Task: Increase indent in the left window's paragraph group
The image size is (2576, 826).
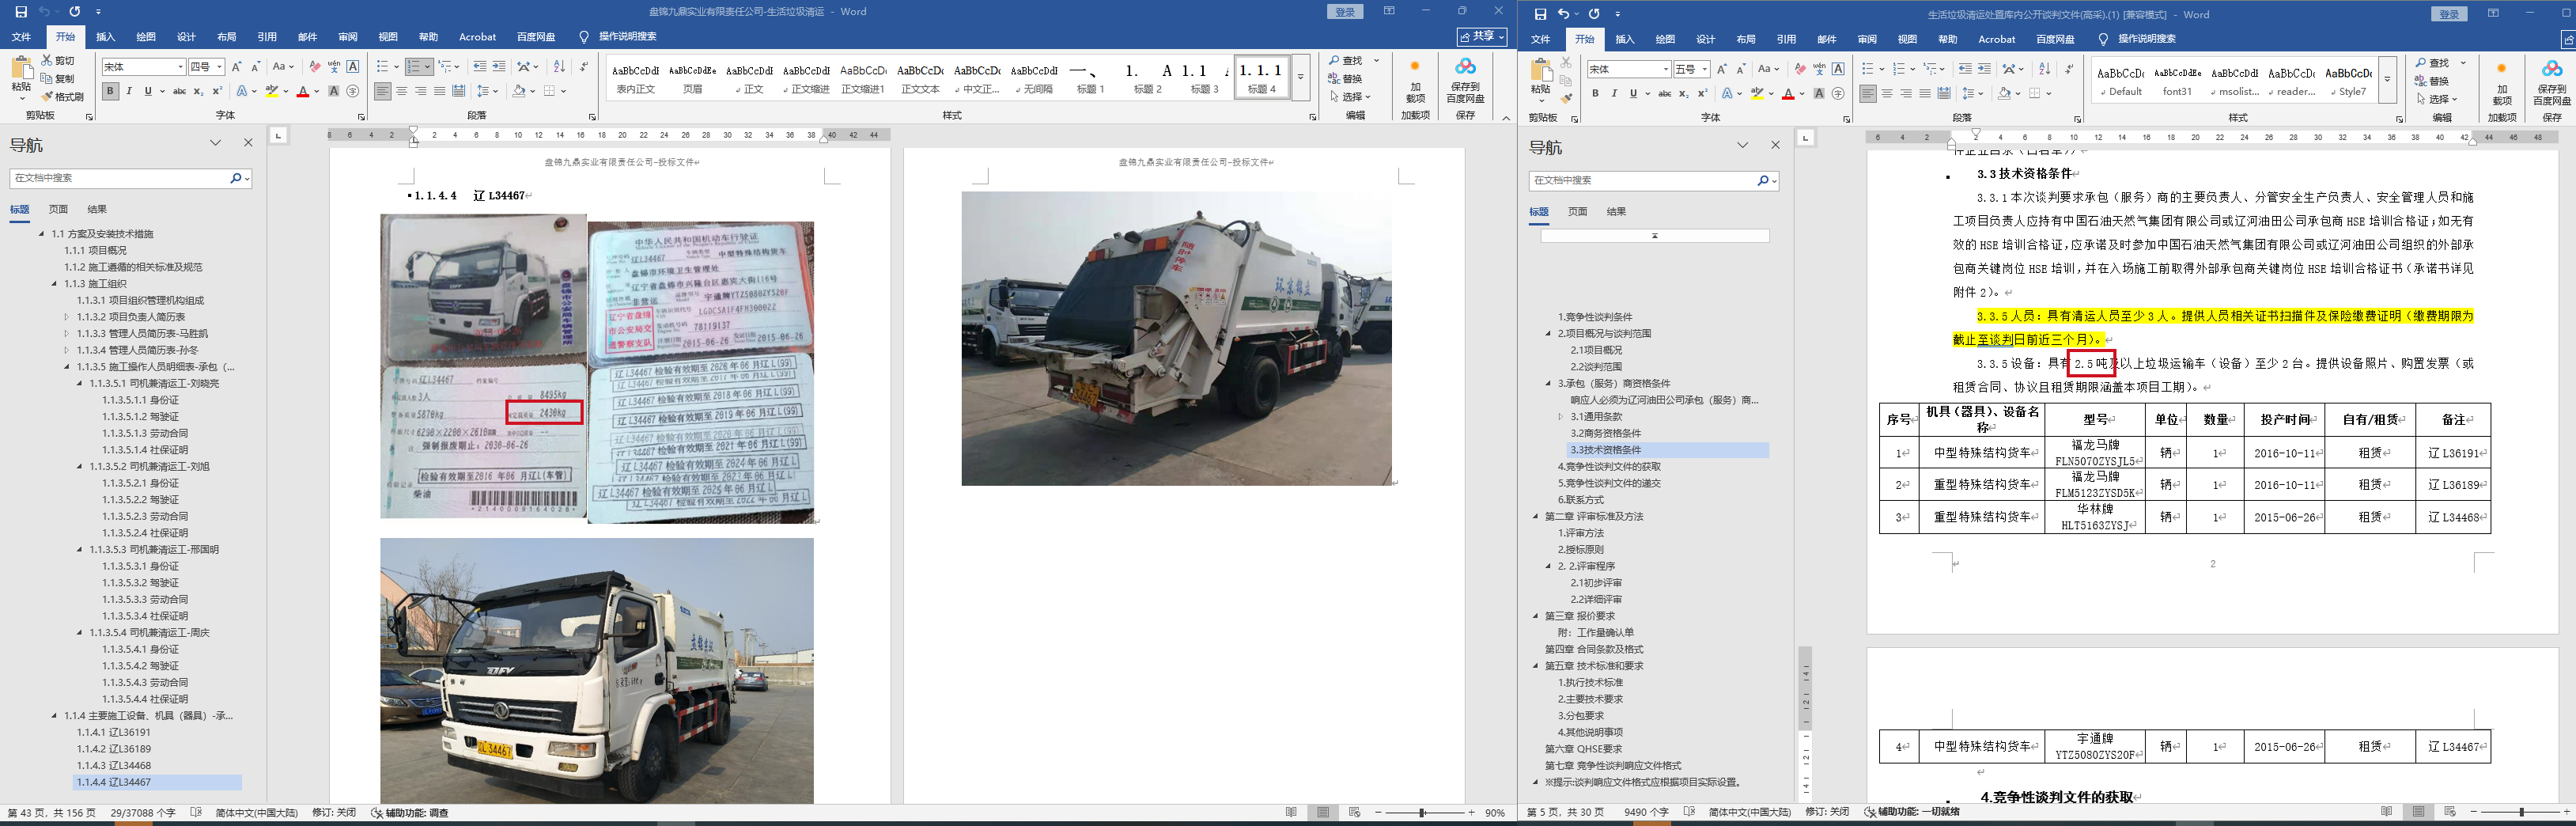Action: point(500,67)
